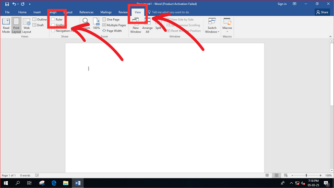The width and height of the screenshot is (334, 188).
Task: Click the Sign in link
Action: [x=282, y=4]
